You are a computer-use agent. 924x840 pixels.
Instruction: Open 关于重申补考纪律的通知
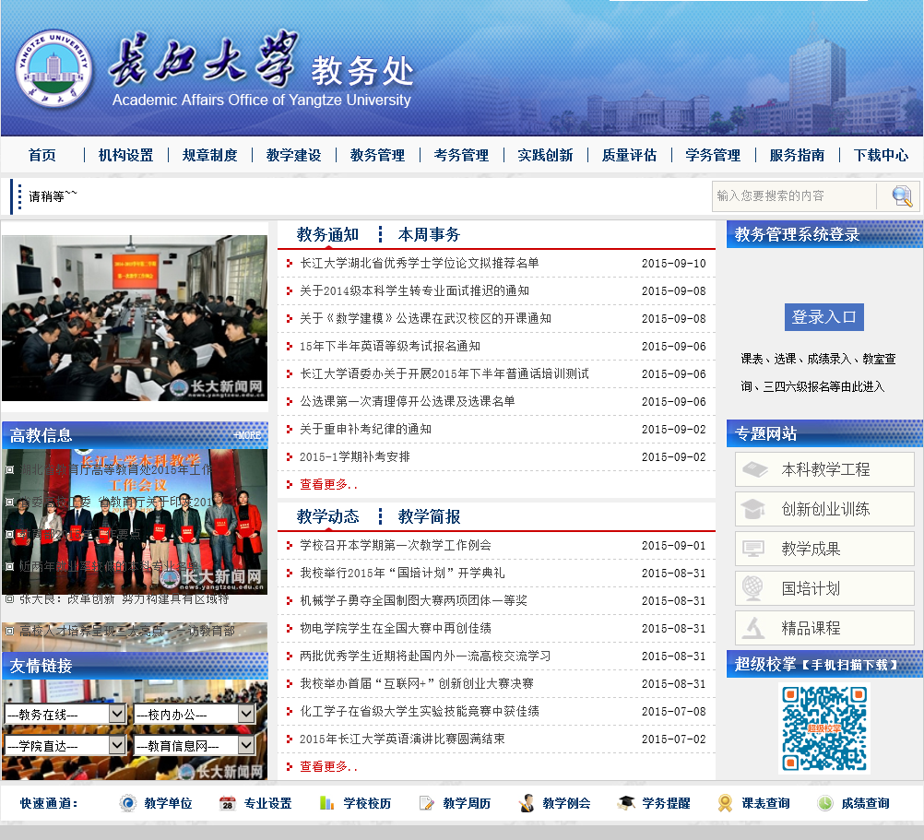365,429
